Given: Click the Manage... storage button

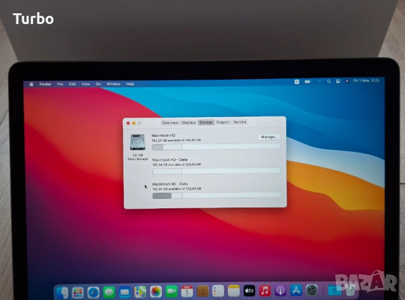Looking at the screenshot, I should (x=269, y=137).
